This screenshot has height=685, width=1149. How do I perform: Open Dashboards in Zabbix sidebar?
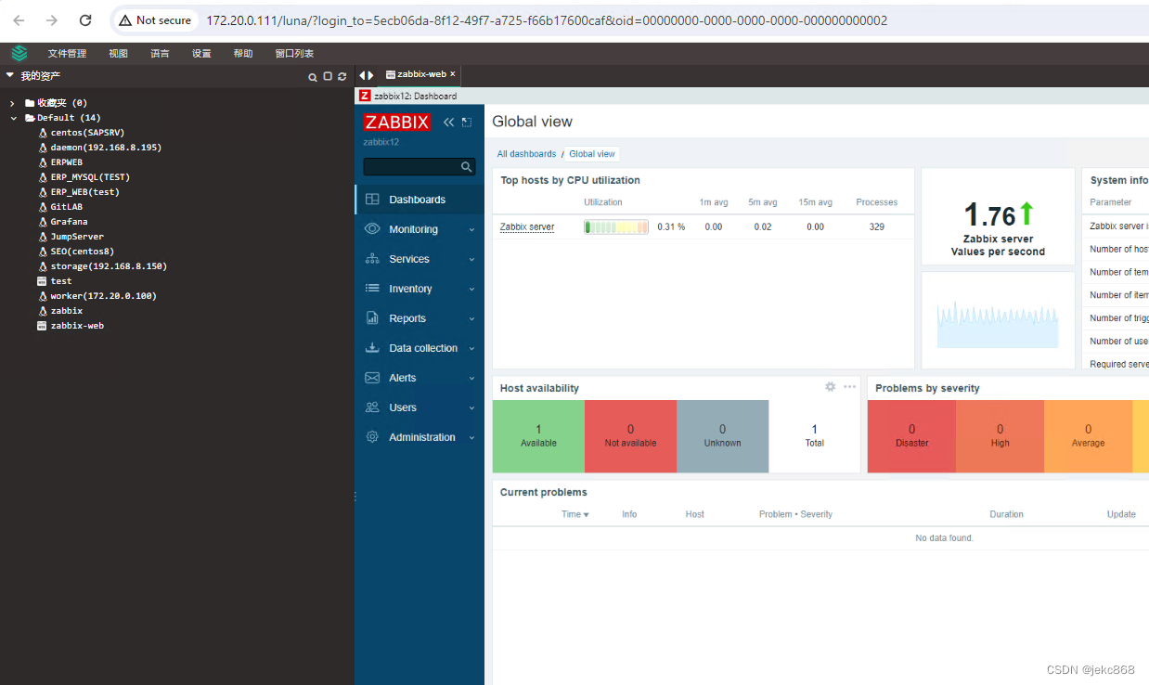coord(420,200)
